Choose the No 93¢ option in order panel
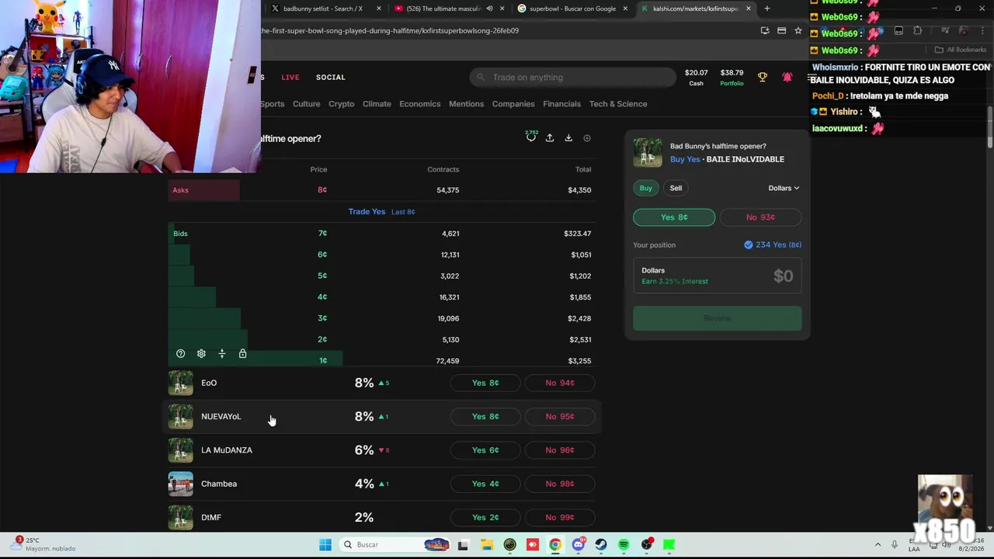994x559 pixels. (760, 217)
